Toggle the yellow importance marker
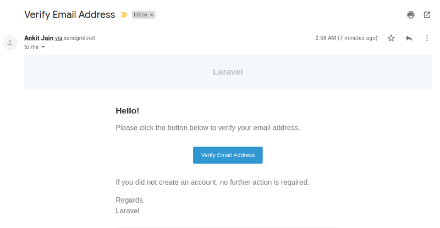 click(124, 15)
